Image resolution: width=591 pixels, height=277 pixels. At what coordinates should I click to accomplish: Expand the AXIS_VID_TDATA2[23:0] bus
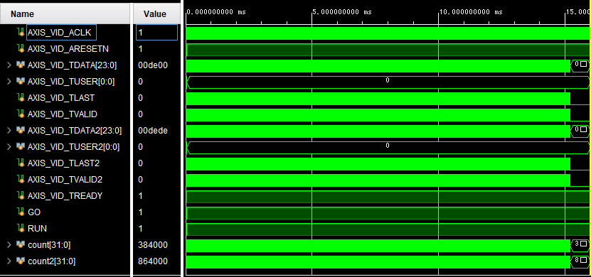(9, 130)
